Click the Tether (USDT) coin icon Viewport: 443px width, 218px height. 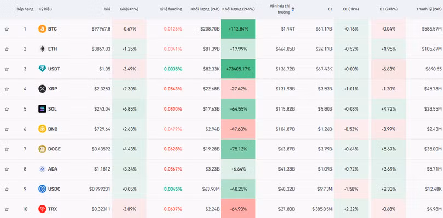tap(42, 69)
